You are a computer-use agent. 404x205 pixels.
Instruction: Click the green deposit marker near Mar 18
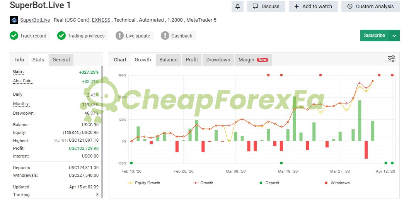click(281, 163)
